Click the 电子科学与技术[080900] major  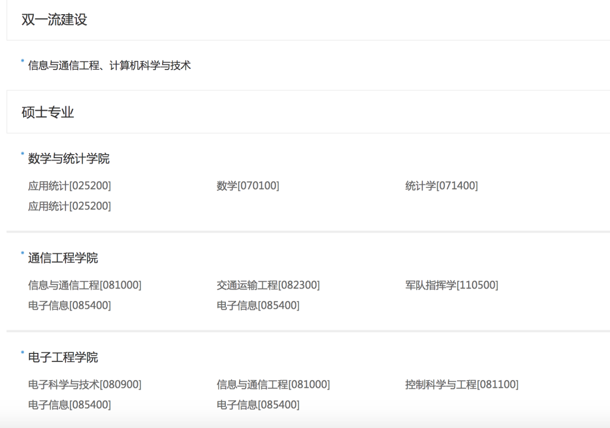click(85, 385)
